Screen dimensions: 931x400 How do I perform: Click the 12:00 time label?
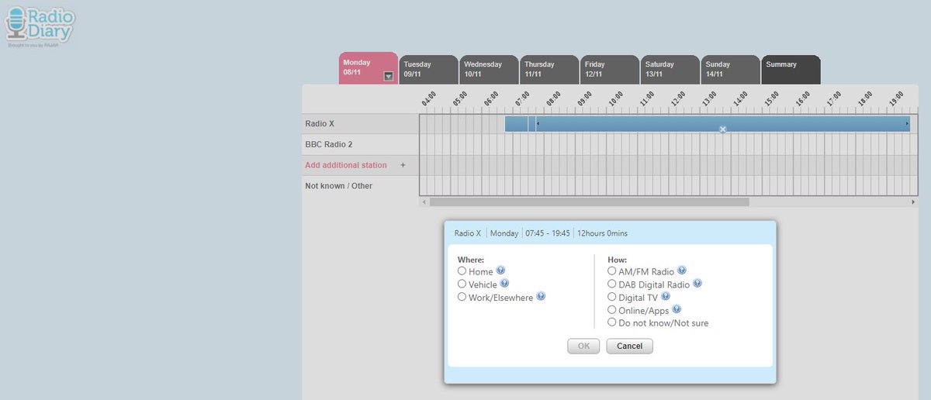tap(678, 98)
